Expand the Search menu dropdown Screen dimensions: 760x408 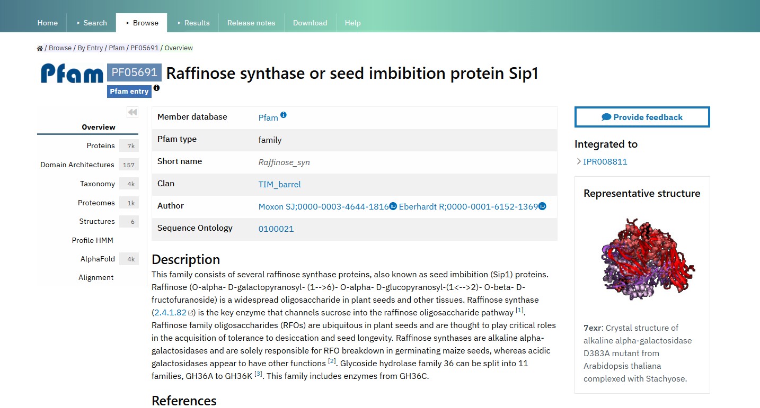[x=92, y=23]
